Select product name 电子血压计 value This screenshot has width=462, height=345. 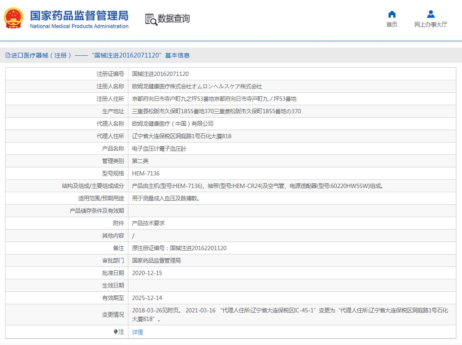coord(159,148)
